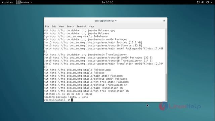Screen dimensions: 215x121
Task: Open the Edit menu
Action: 54,26
